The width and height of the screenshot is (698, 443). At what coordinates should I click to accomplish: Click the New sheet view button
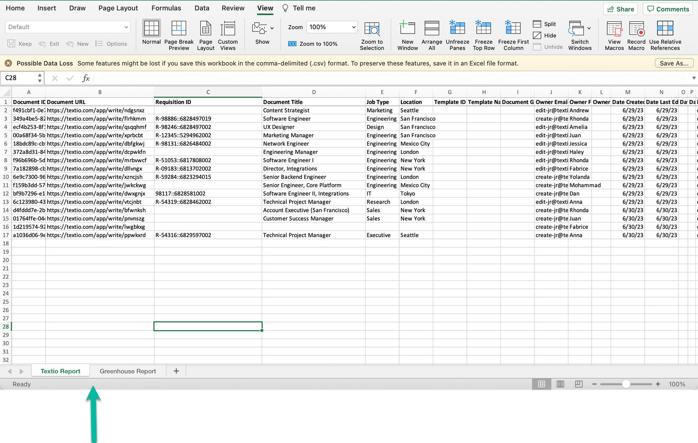click(x=77, y=44)
